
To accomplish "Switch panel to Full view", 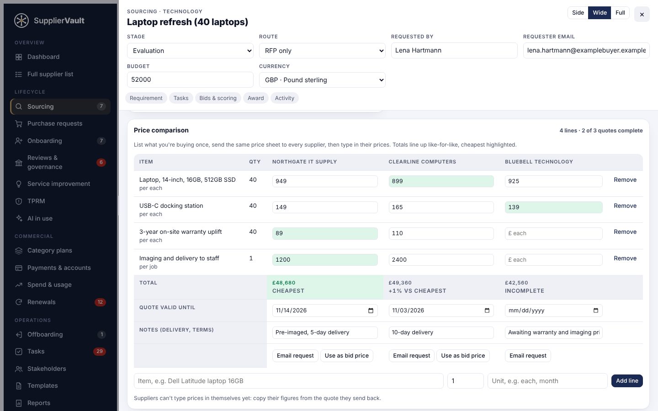I will 620,13.
